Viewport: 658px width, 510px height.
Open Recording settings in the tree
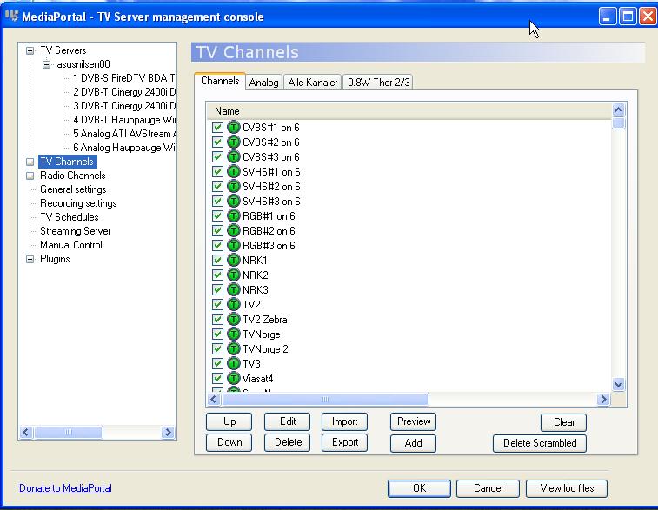point(78,203)
